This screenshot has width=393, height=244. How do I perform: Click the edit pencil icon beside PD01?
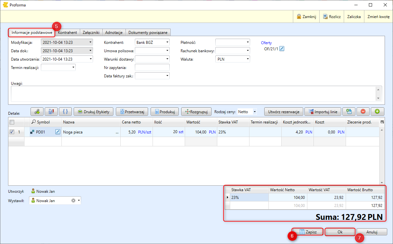58,132
